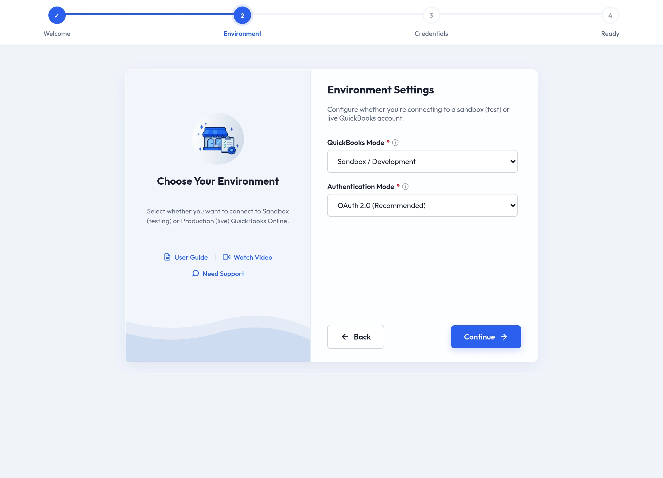Click the Ready step label
Viewport: 663px width, 478px height.
pyautogui.click(x=610, y=34)
